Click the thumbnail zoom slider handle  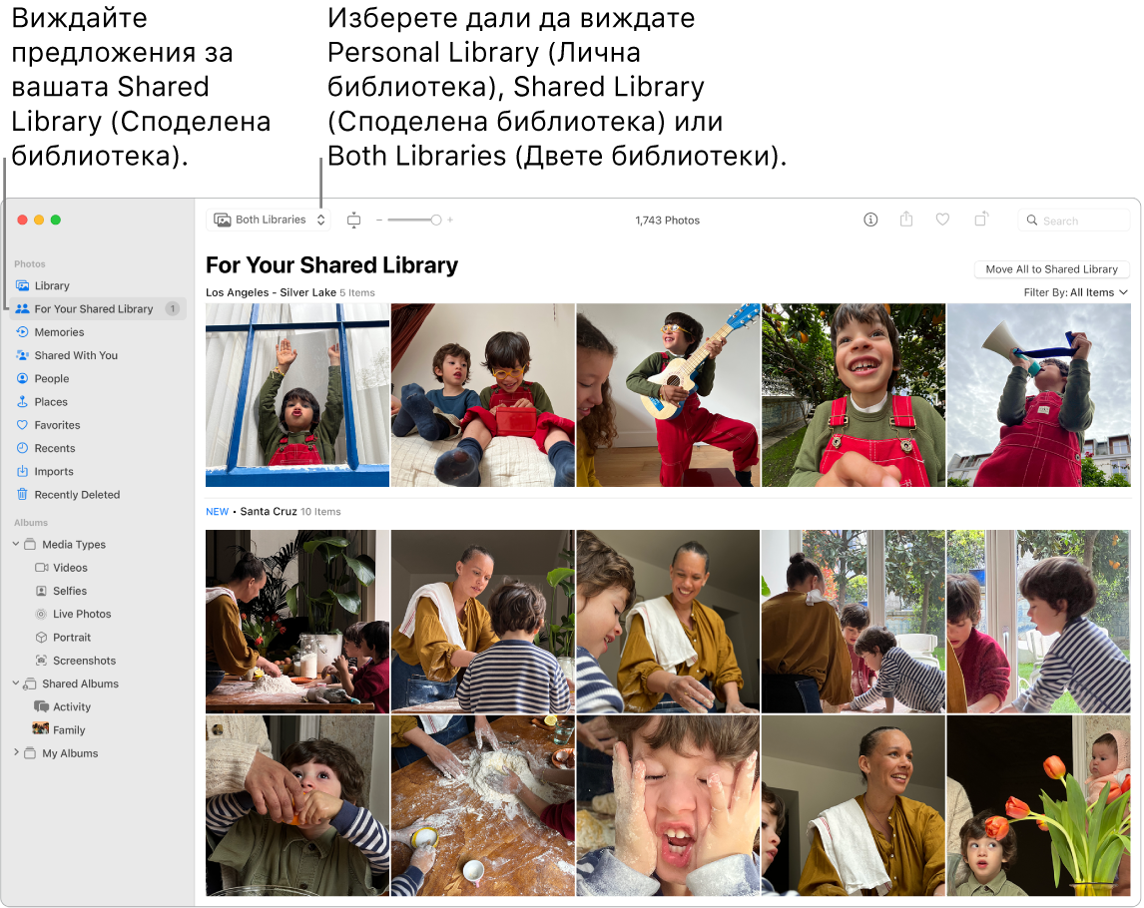435,220
